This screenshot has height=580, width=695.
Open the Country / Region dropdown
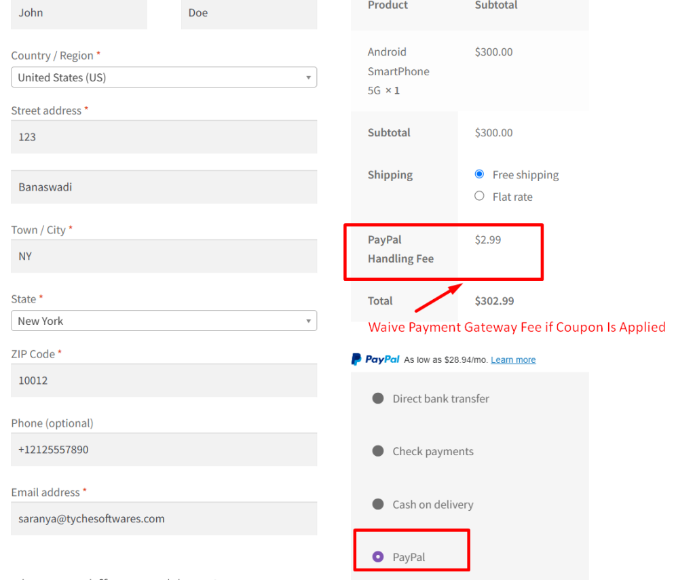[x=163, y=77]
